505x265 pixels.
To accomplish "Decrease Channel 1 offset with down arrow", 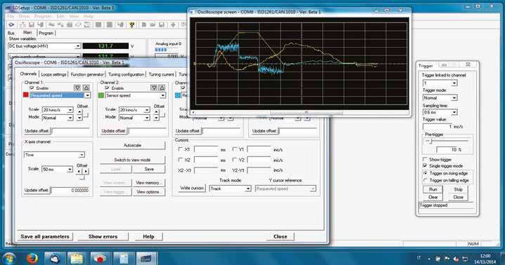I will point(79,118).
